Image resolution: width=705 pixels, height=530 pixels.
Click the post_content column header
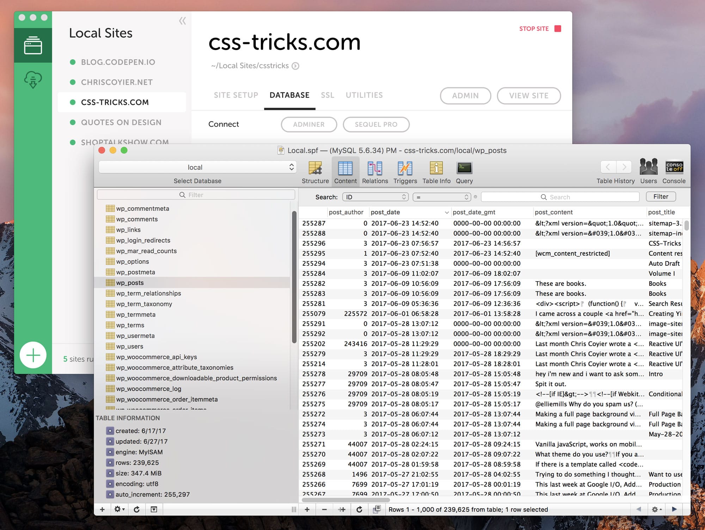click(590, 212)
